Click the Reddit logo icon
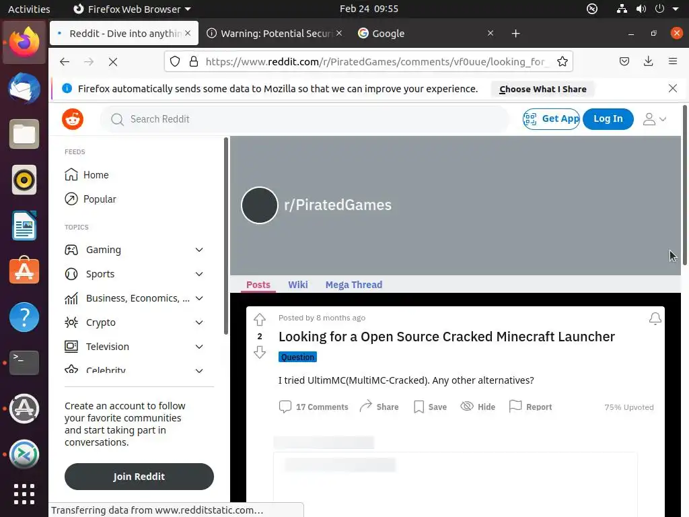 [73, 119]
